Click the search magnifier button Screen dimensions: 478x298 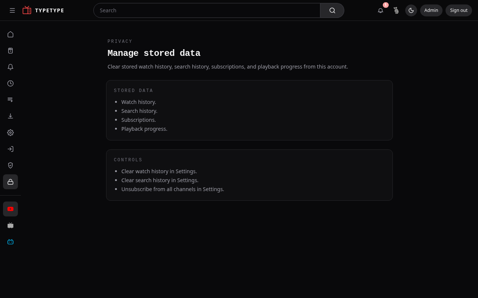[332, 10]
